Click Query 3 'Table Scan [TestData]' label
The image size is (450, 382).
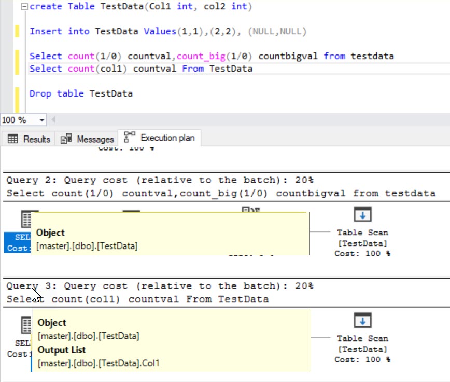(362, 344)
